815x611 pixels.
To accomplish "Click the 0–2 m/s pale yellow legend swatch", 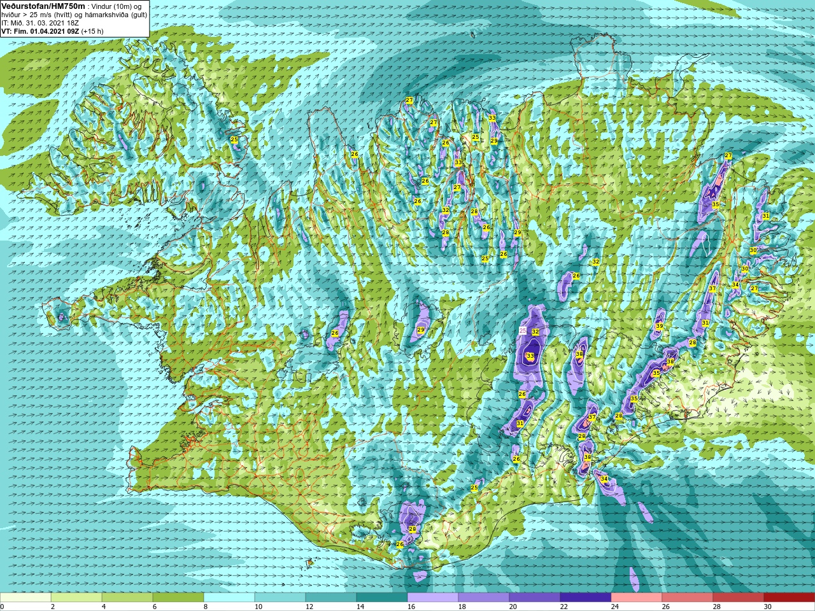I will [x=25, y=598].
